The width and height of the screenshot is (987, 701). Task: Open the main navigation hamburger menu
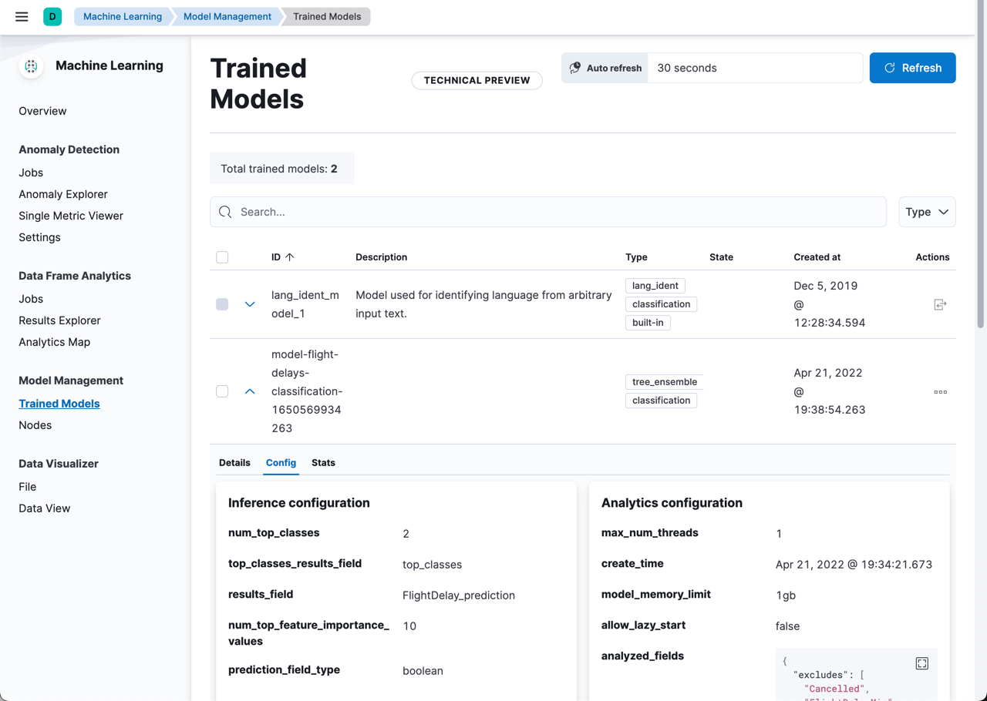tap(21, 16)
